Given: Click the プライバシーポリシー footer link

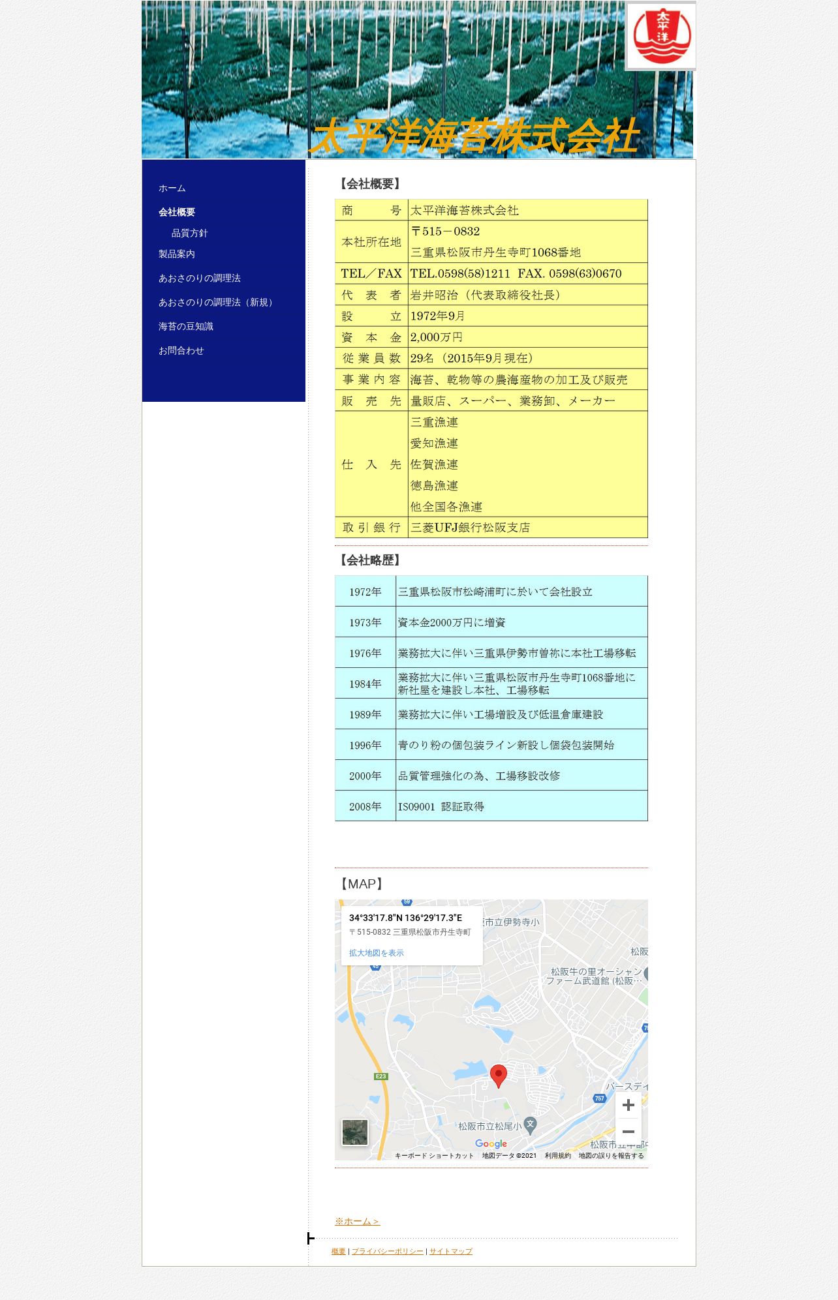Looking at the screenshot, I should (388, 1251).
